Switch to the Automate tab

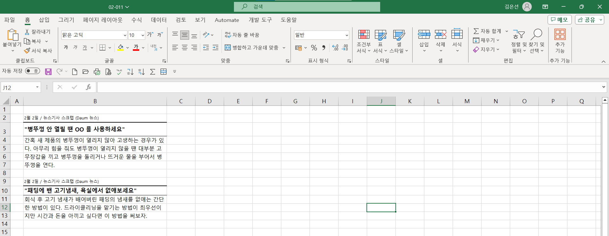[x=227, y=20]
